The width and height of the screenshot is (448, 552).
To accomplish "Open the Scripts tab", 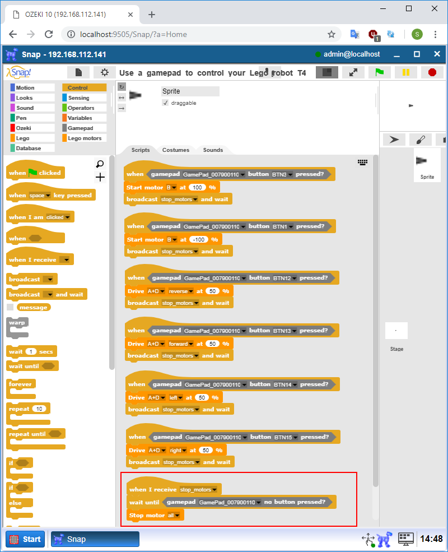I will click(141, 150).
